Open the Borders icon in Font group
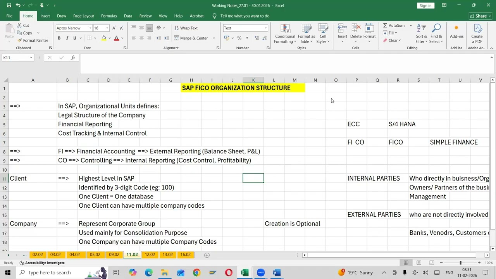 click(89, 38)
